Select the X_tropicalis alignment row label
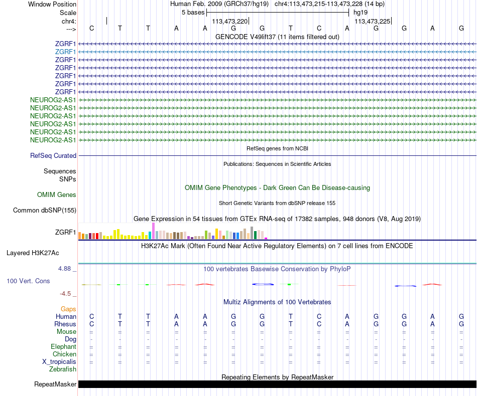The image size is (477, 396). coord(59,362)
